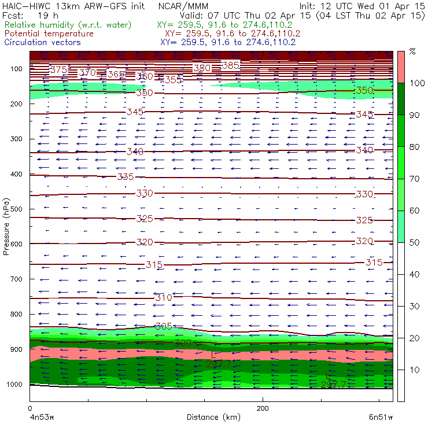This screenshot has height=428, width=428.
Task: Click the '335' contour label
Action: pyautogui.click(x=126, y=177)
